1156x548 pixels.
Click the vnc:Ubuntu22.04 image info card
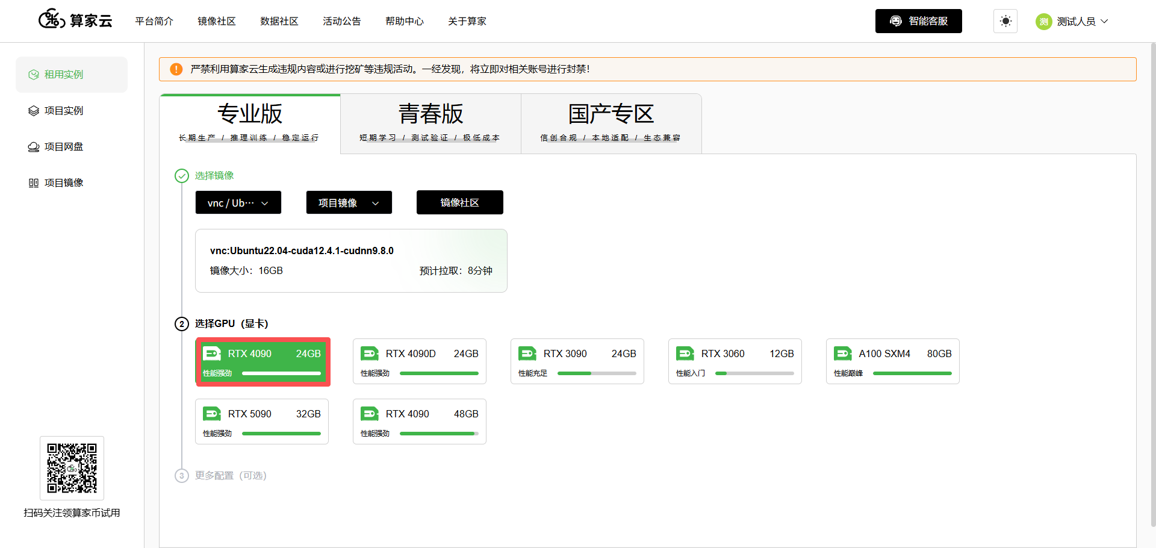coord(351,261)
